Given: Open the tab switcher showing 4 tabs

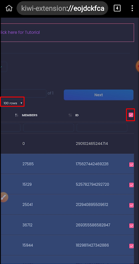Looking at the screenshot, I should pyautogui.click(x=117, y=8).
